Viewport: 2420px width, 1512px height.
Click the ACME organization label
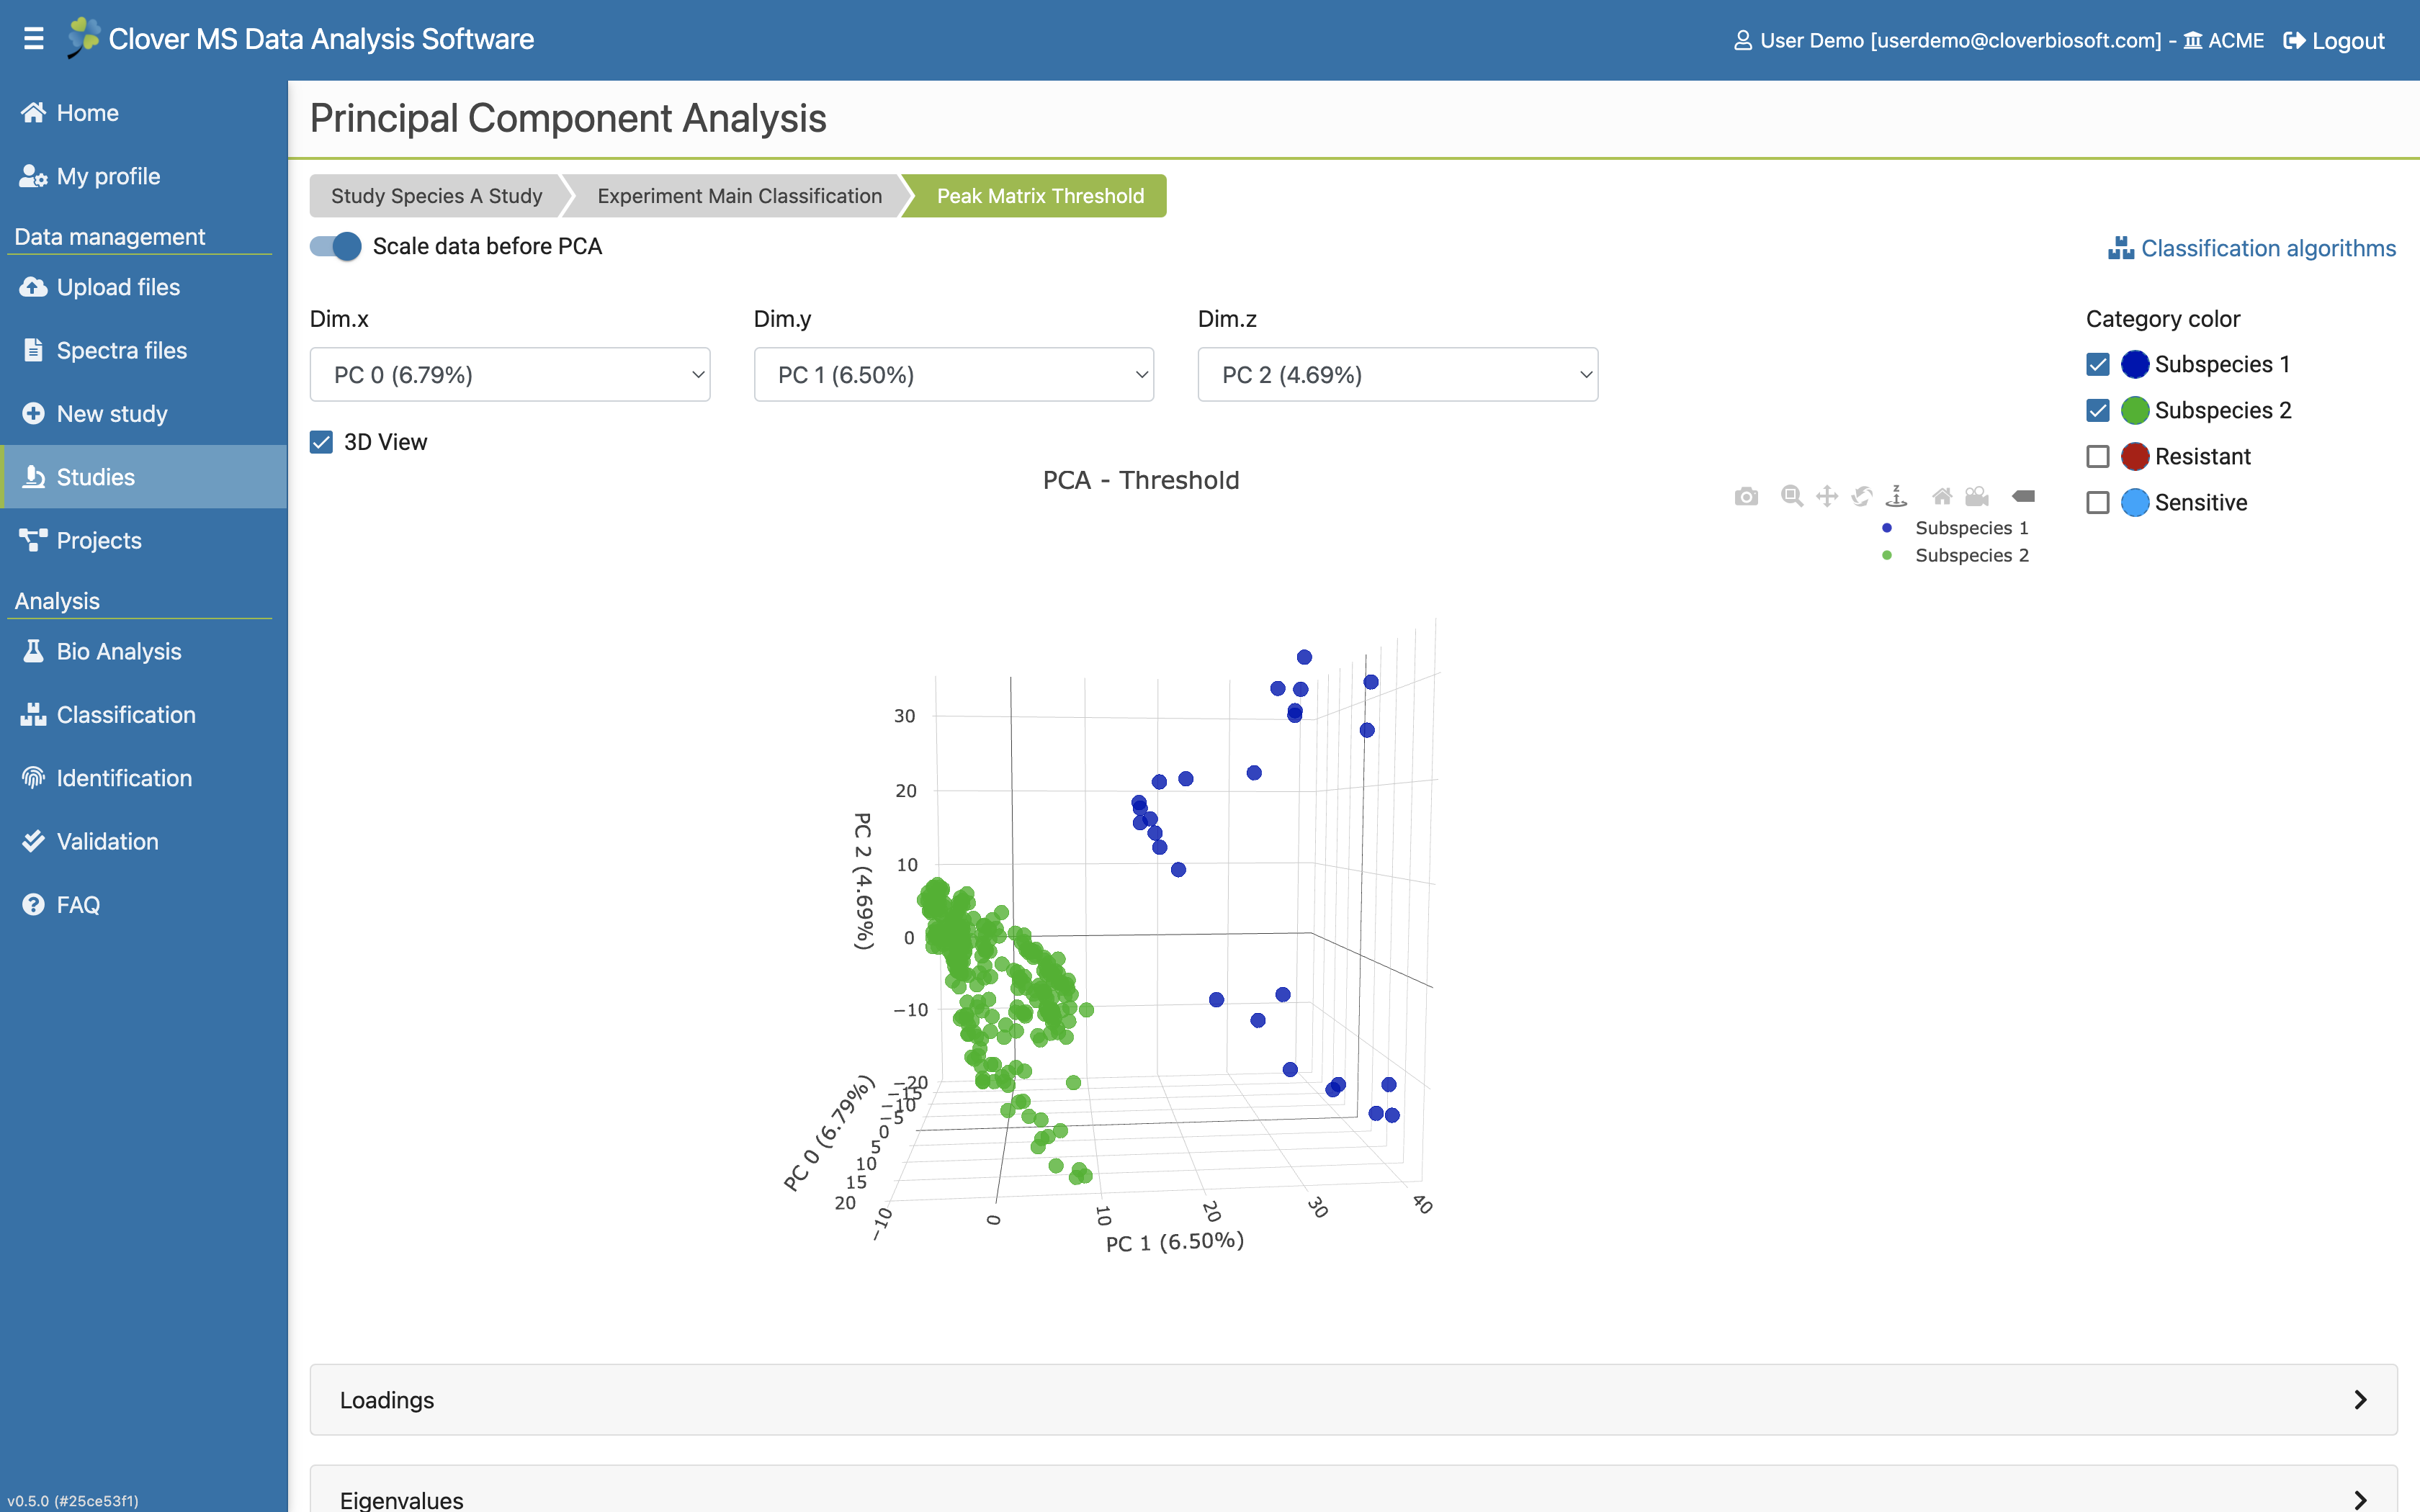pyautogui.click(x=2224, y=40)
